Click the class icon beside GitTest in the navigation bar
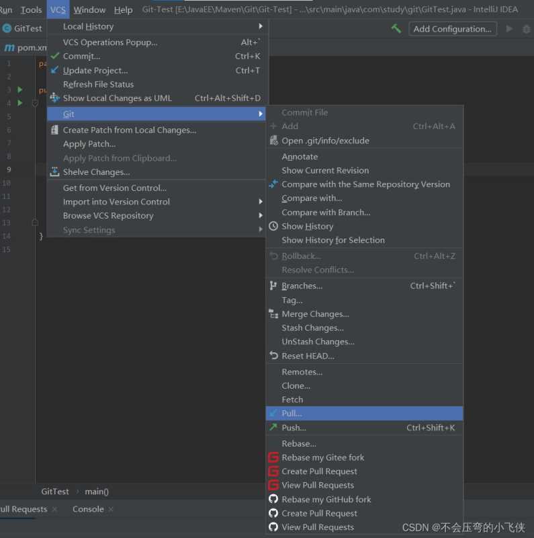 pyautogui.click(x=7, y=28)
